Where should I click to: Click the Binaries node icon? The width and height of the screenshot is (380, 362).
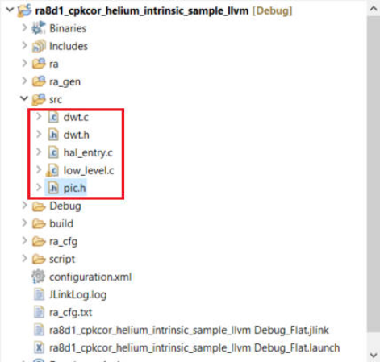[39, 28]
